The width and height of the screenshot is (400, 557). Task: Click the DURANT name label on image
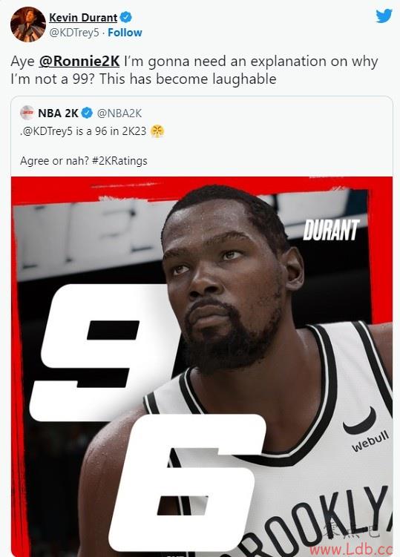pyautogui.click(x=332, y=230)
